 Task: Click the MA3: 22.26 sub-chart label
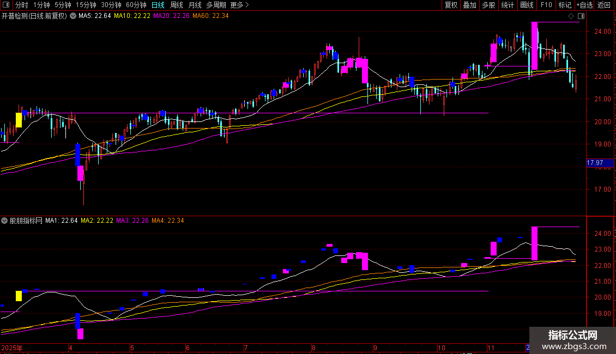click(132, 221)
